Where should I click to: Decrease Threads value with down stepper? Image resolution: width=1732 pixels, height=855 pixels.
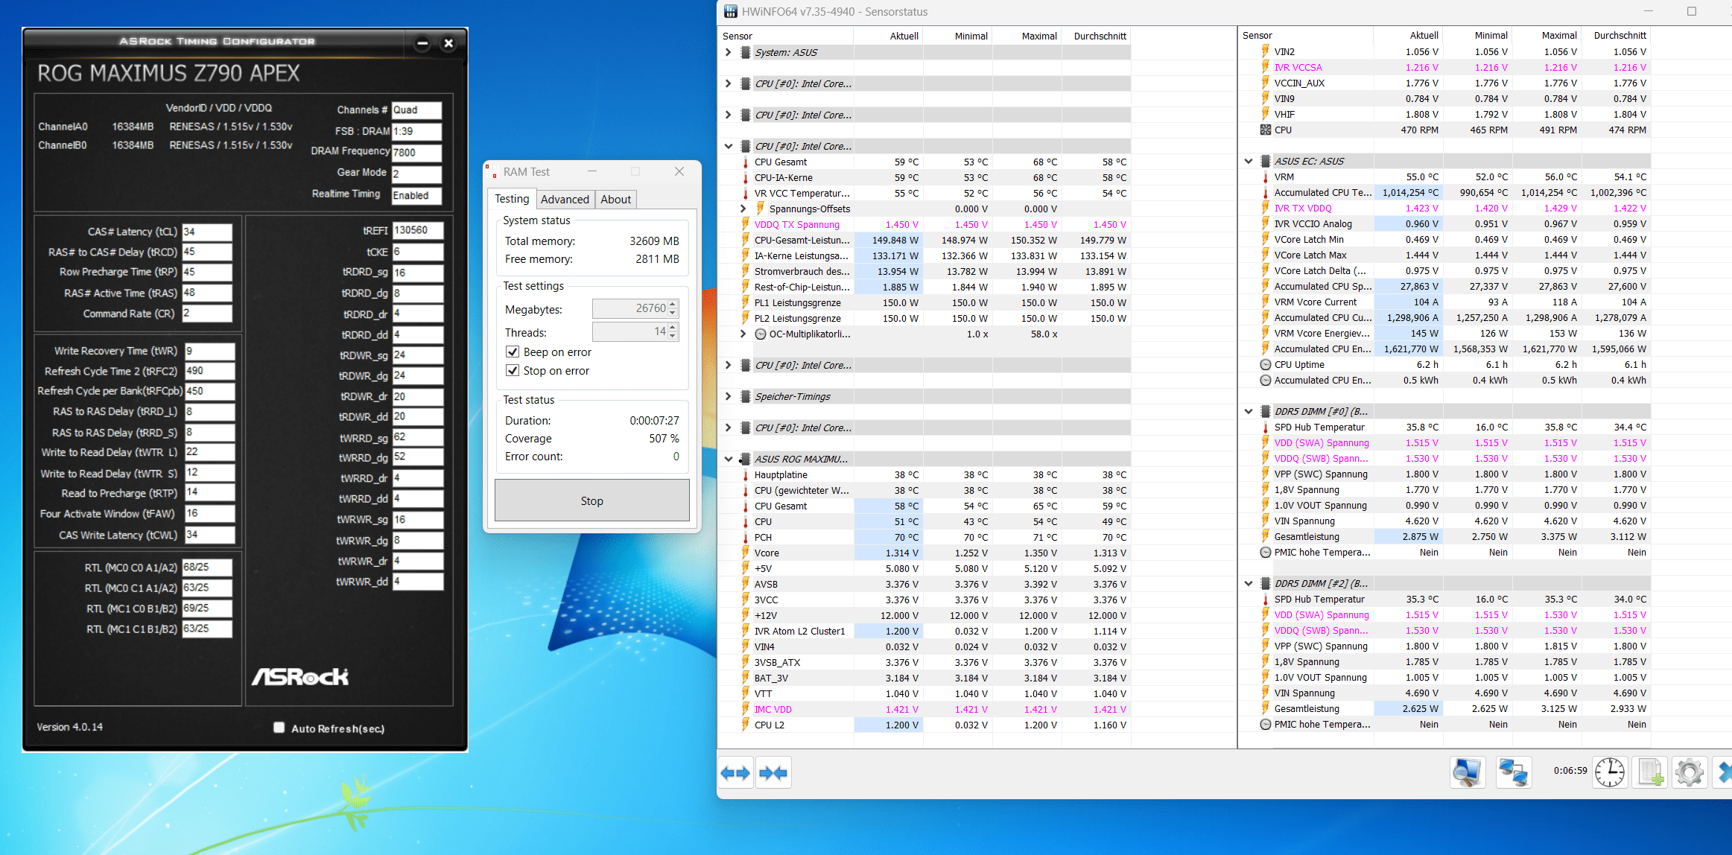(x=673, y=337)
